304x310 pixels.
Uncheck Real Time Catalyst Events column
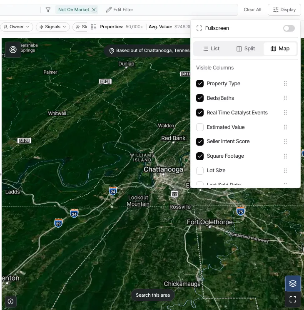point(200,113)
